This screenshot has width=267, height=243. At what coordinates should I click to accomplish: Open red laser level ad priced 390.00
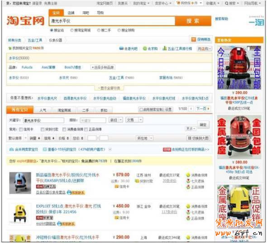[x=239, y=68]
